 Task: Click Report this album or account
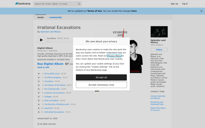point(158,109)
